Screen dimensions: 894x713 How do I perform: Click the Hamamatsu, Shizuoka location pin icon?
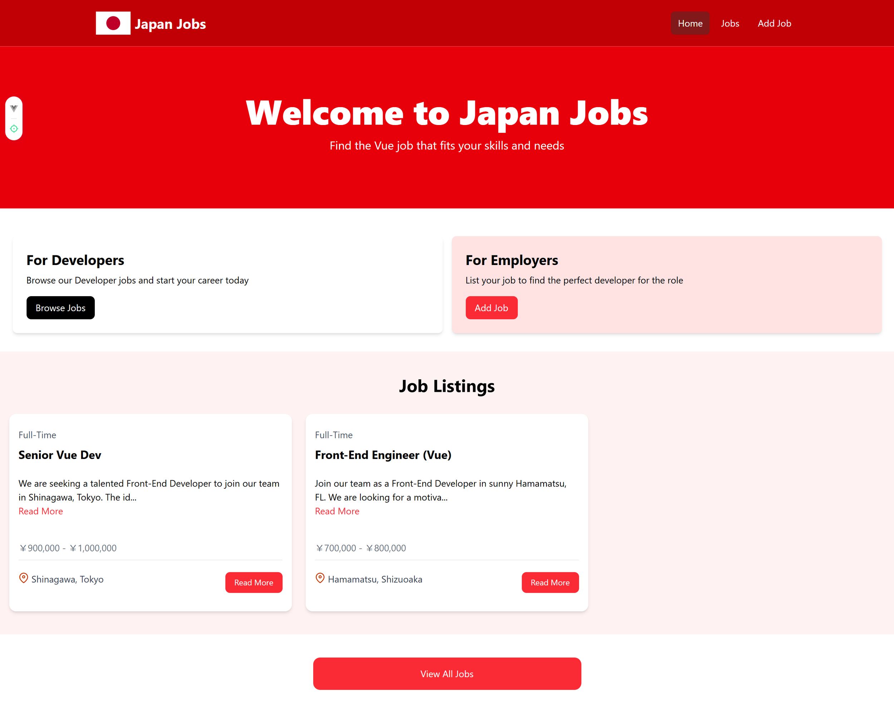click(x=320, y=578)
